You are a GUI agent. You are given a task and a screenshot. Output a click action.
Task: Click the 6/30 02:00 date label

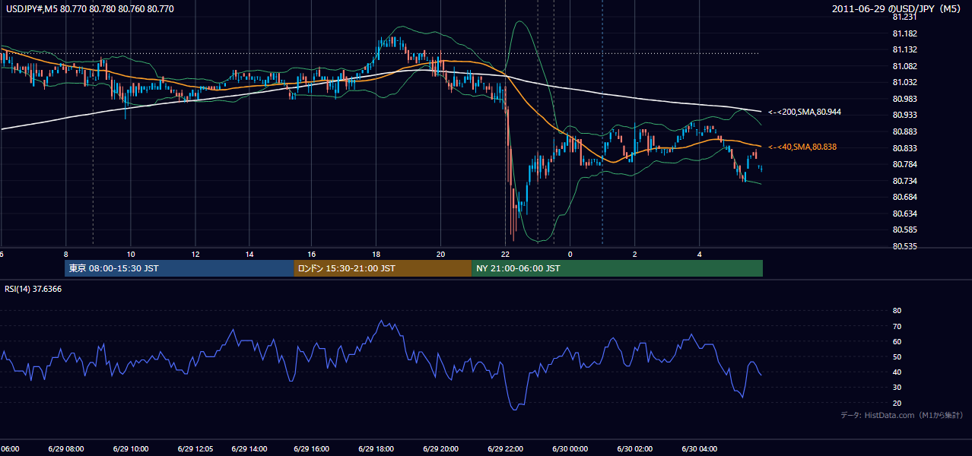[x=635, y=448]
